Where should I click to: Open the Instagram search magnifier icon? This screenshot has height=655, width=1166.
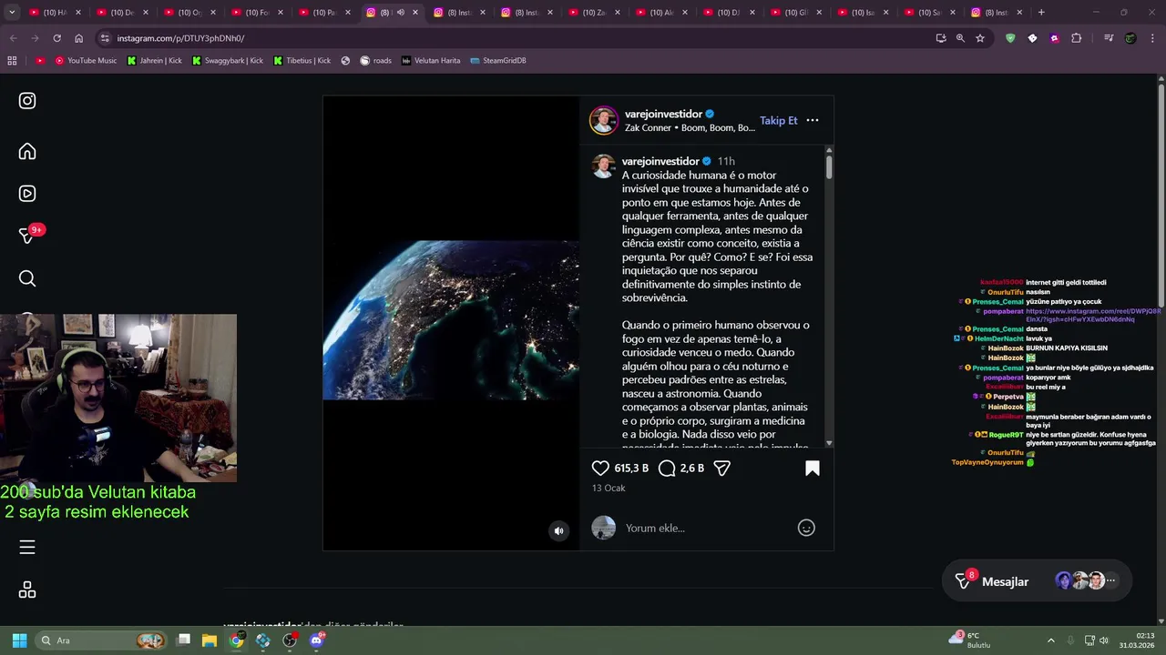click(27, 278)
